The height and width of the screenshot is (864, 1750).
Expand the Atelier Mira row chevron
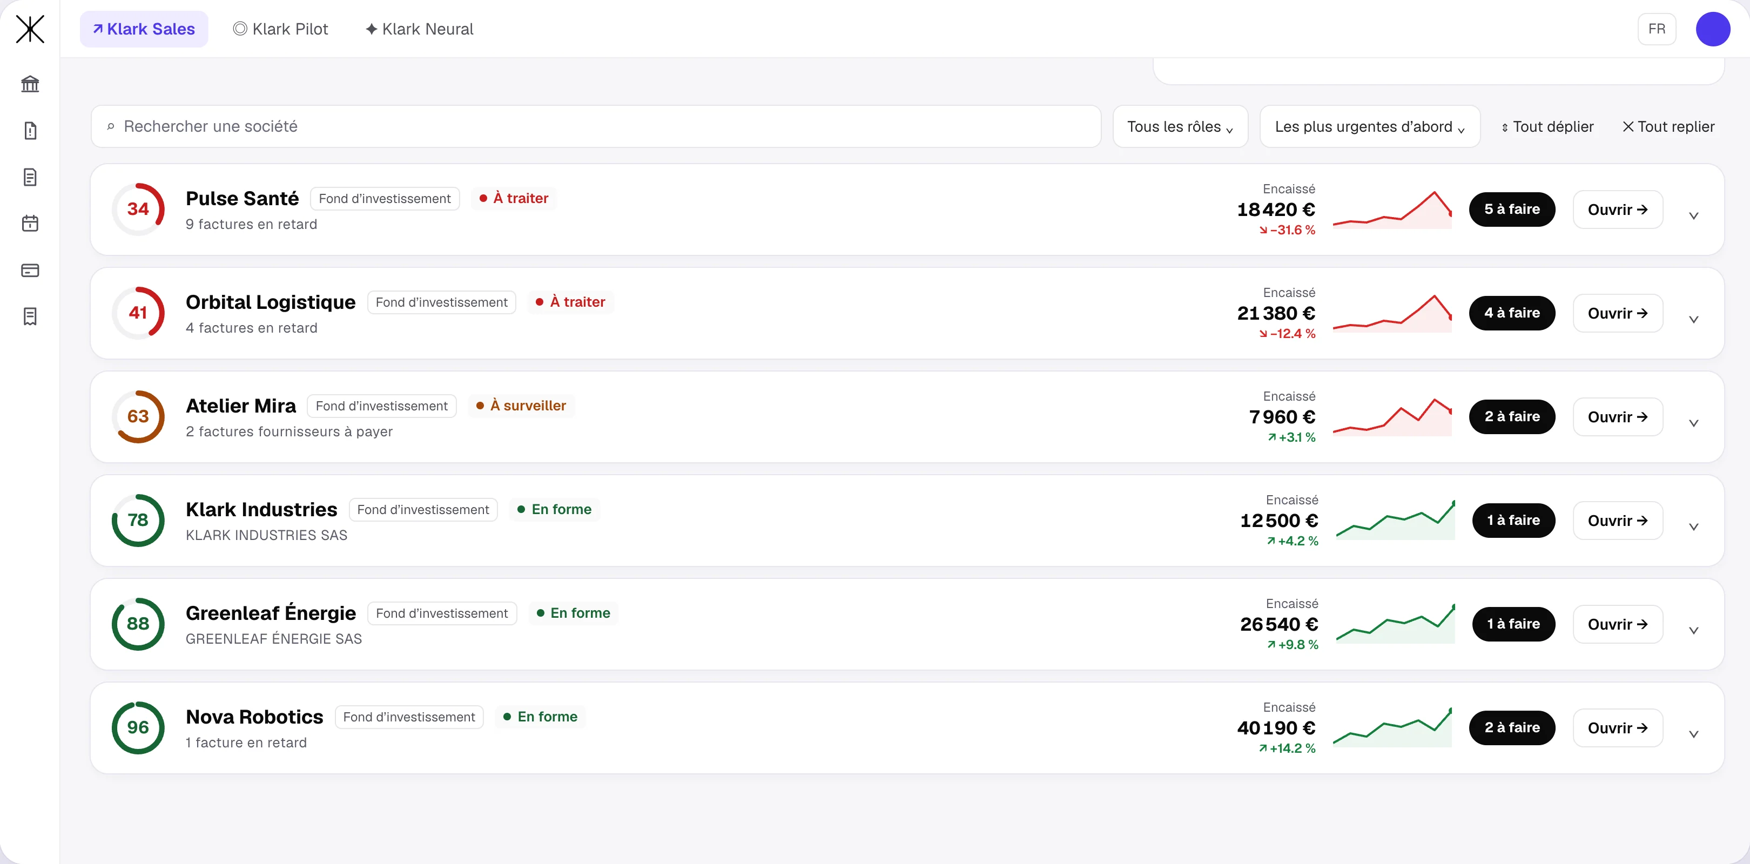tap(1694, 423)
